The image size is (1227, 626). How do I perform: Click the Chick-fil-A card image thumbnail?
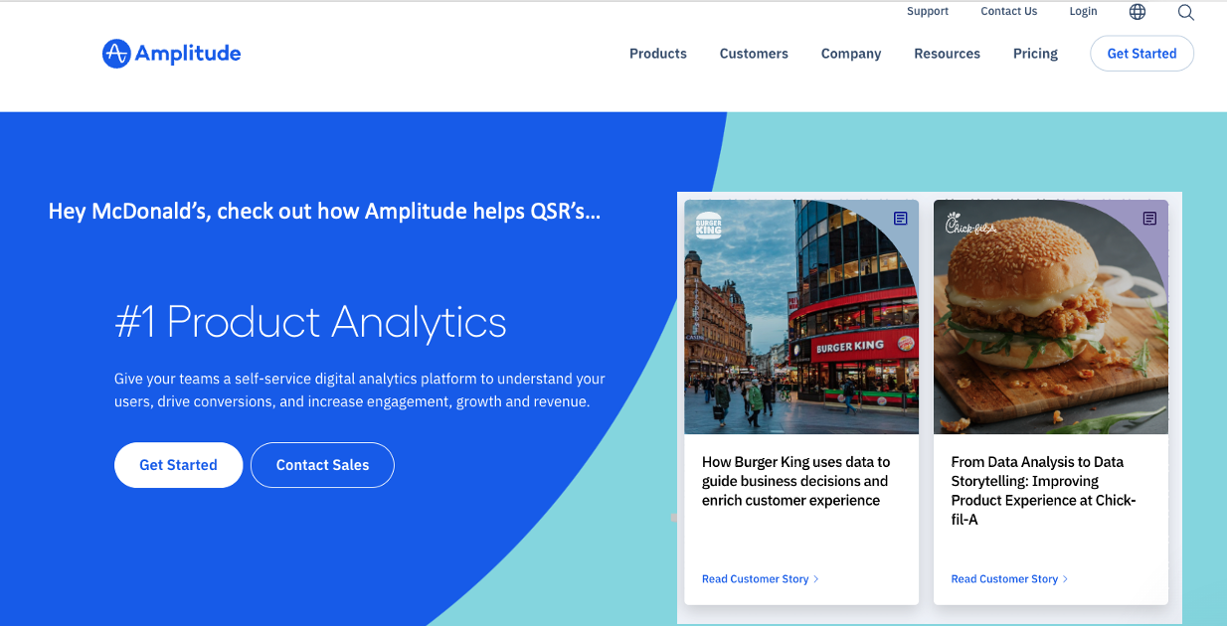1050,318
